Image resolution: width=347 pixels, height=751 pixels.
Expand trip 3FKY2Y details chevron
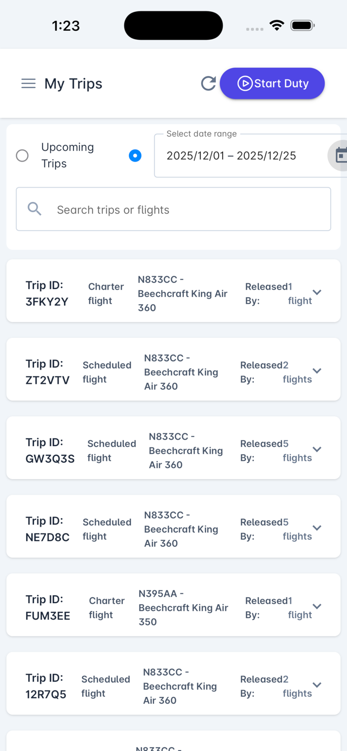(x=317, y=292)
